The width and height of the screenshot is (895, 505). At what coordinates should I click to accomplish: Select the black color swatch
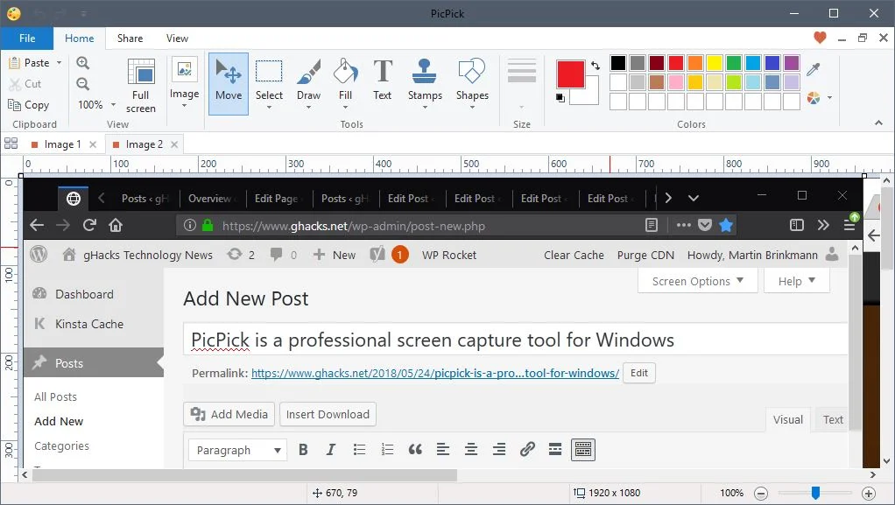click(x=618, y=63)
